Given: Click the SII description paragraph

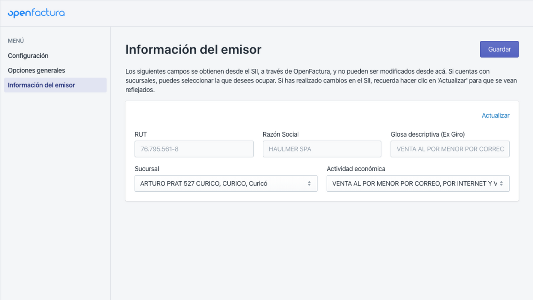Looking at the screenshot, I should coord(321,80).
